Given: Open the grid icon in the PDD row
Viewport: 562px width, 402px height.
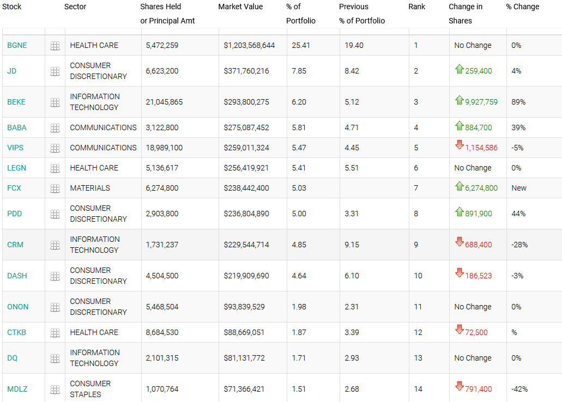Looking at the screenshot, I should click(55, 214).
